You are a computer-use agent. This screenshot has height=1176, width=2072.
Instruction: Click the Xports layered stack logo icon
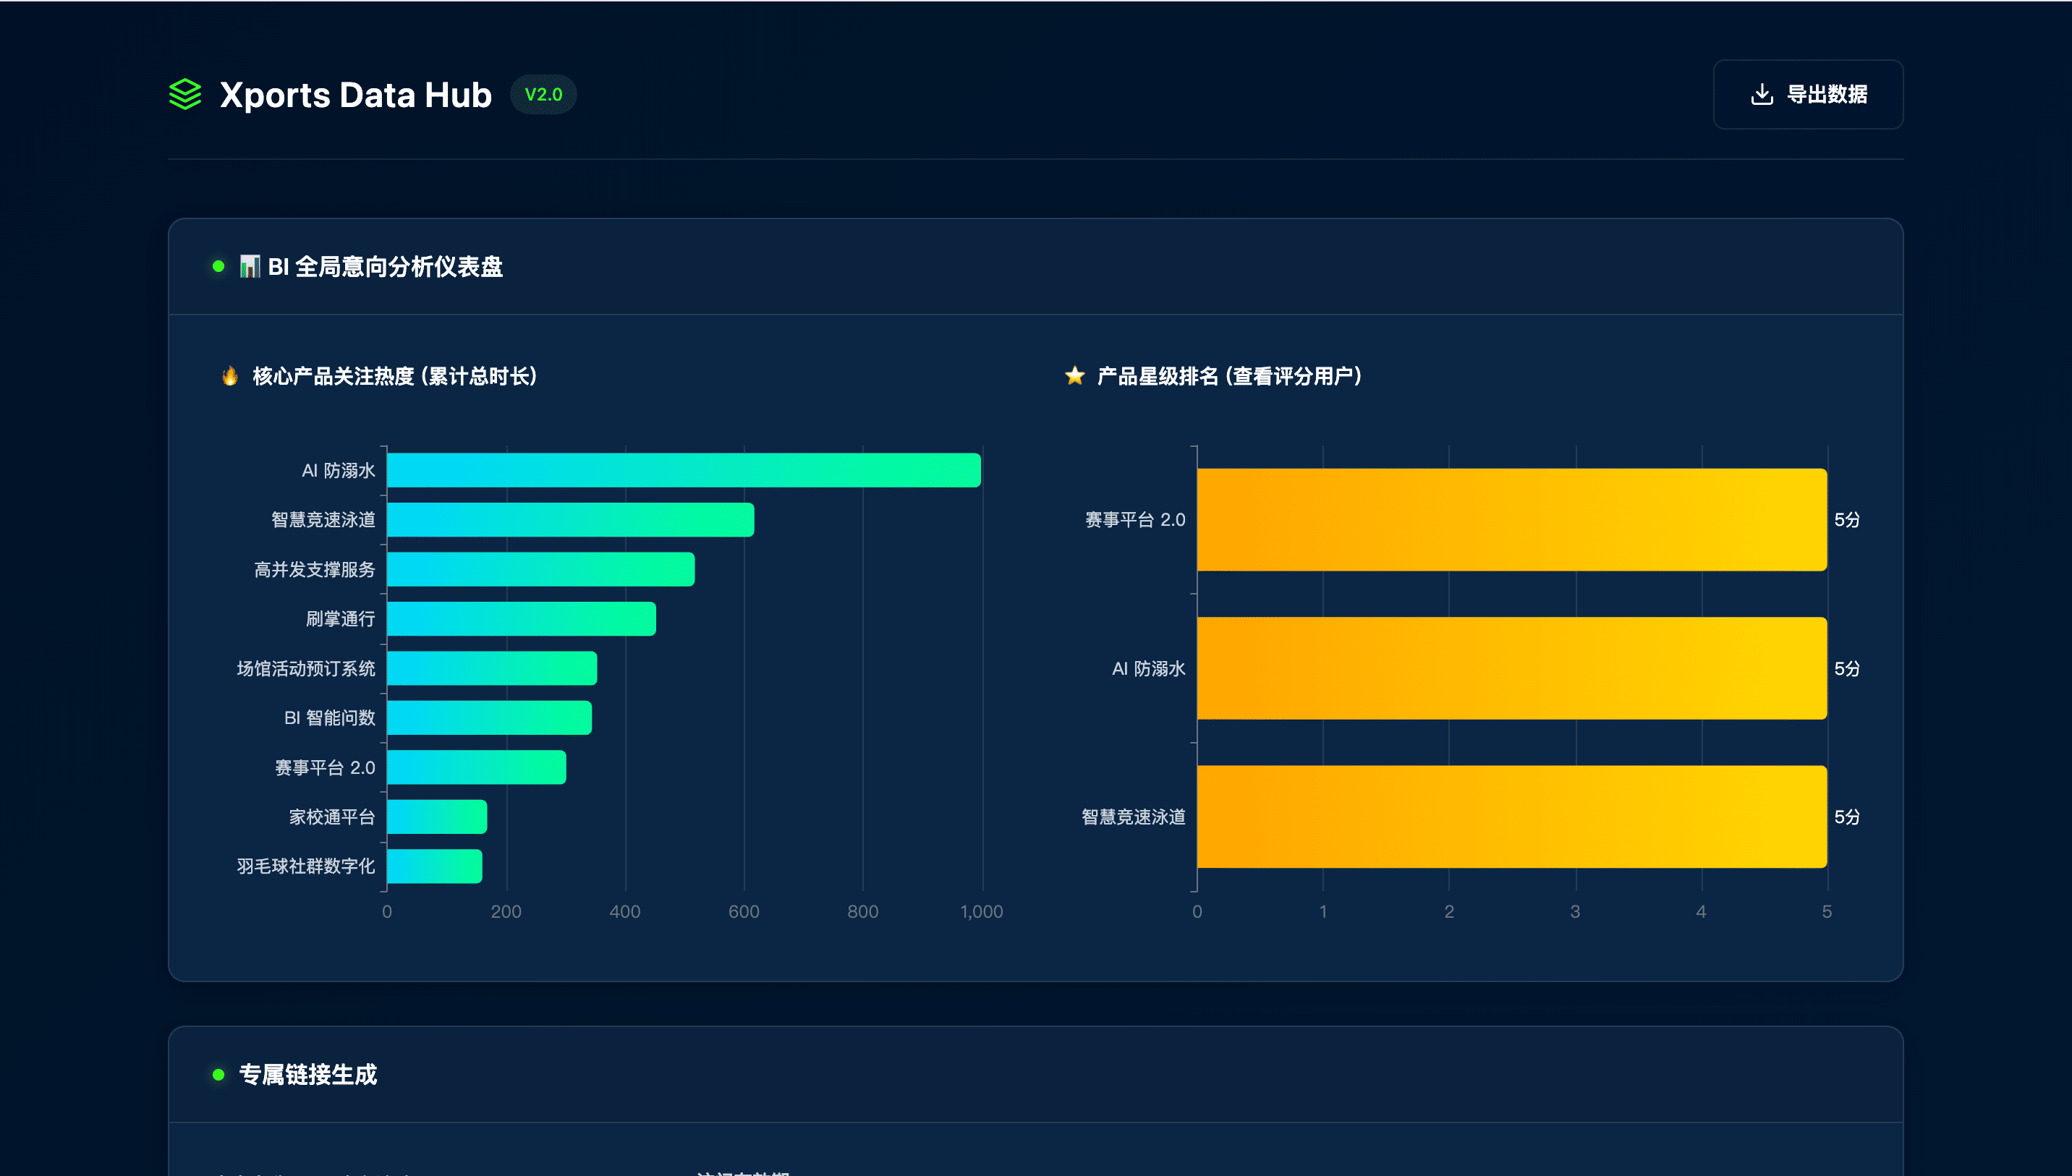tap(185, 95)
